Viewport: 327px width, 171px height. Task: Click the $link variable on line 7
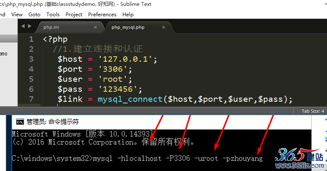tap(70, 99)
